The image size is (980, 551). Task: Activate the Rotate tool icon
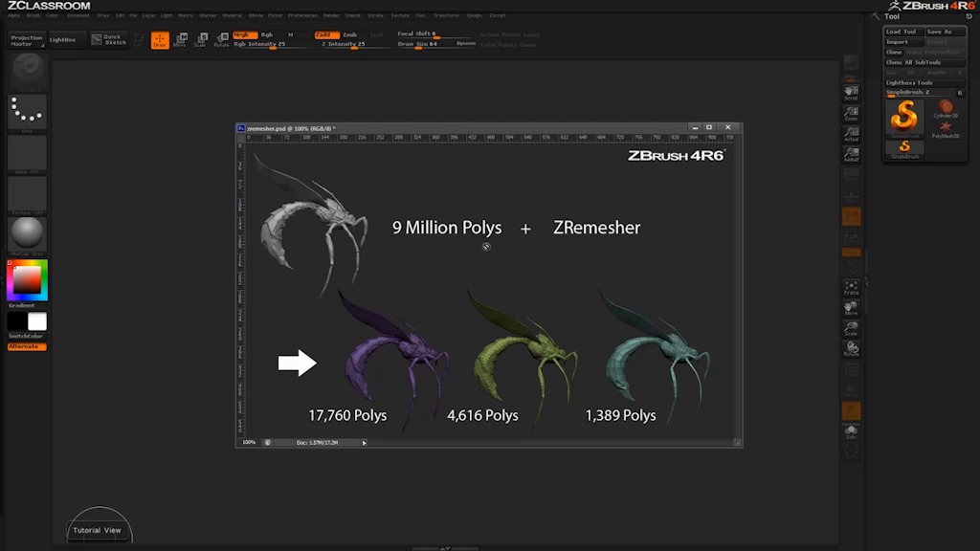click(221, 39)
